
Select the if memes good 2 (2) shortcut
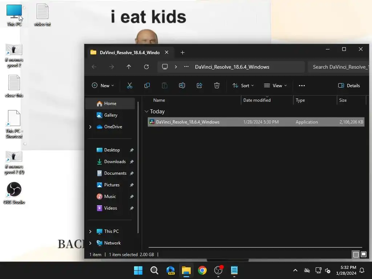tap(14, 163)
